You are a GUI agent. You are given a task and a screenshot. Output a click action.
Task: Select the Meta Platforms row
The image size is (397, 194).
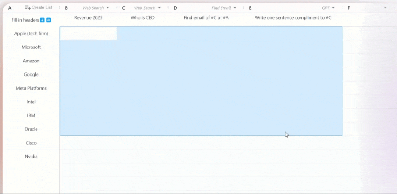[31, 88]
